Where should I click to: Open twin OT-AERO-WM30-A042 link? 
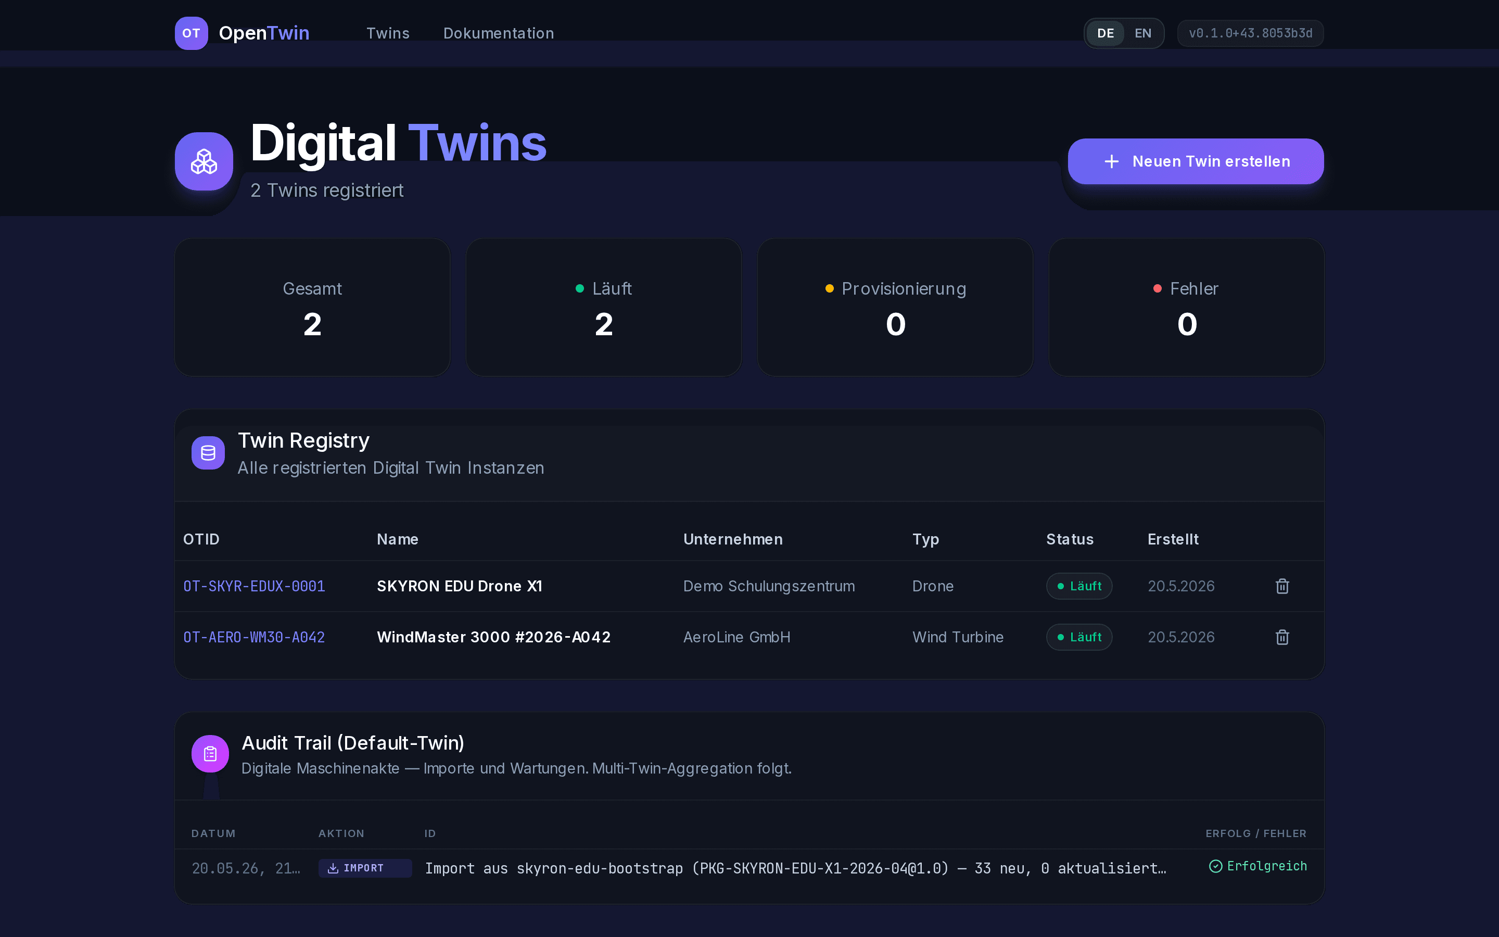click(254, 637)
